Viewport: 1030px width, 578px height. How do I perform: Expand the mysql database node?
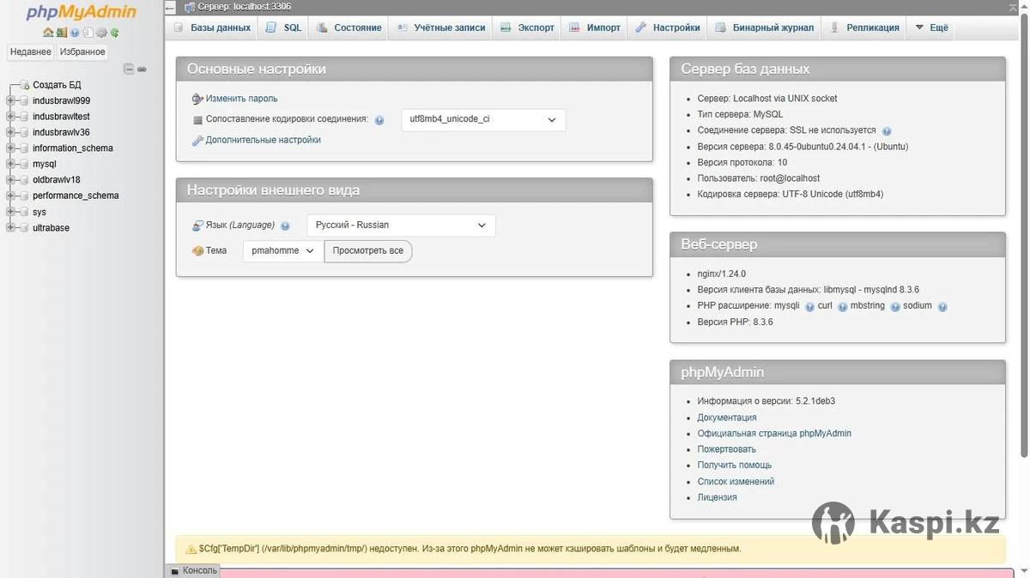pyautogui.click(x=11, y=164)
